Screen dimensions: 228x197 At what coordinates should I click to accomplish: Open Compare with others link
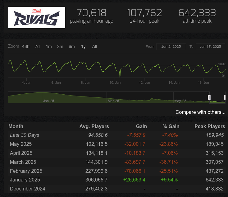tap(200, 112)
